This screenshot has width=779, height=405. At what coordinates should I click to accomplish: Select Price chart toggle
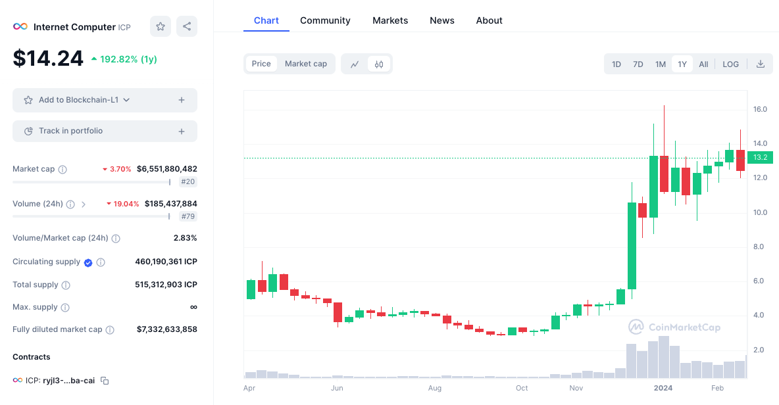point(261,64)
